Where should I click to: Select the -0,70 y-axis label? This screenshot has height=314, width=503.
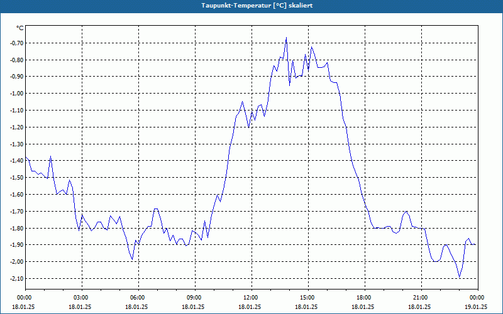pyautogui.click(x=17, y=43)
